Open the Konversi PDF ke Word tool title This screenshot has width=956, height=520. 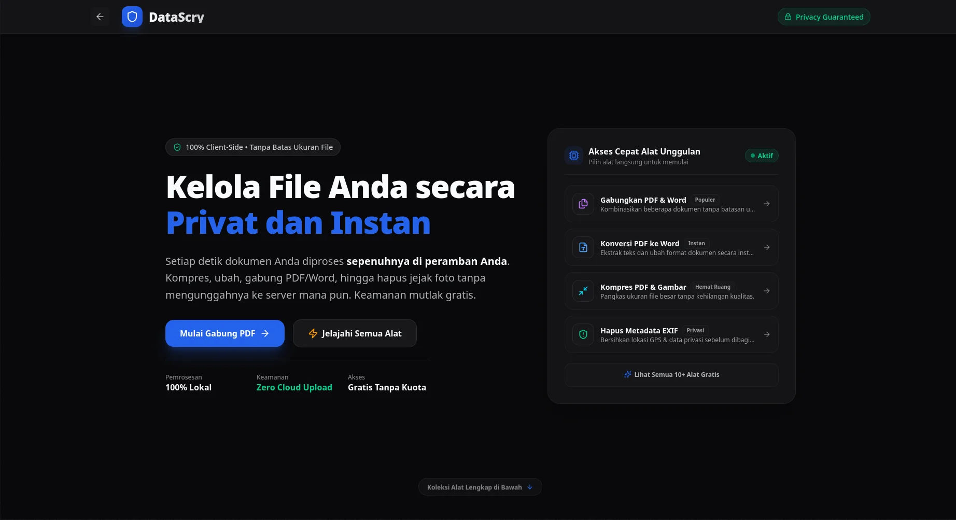pos(640,243)
